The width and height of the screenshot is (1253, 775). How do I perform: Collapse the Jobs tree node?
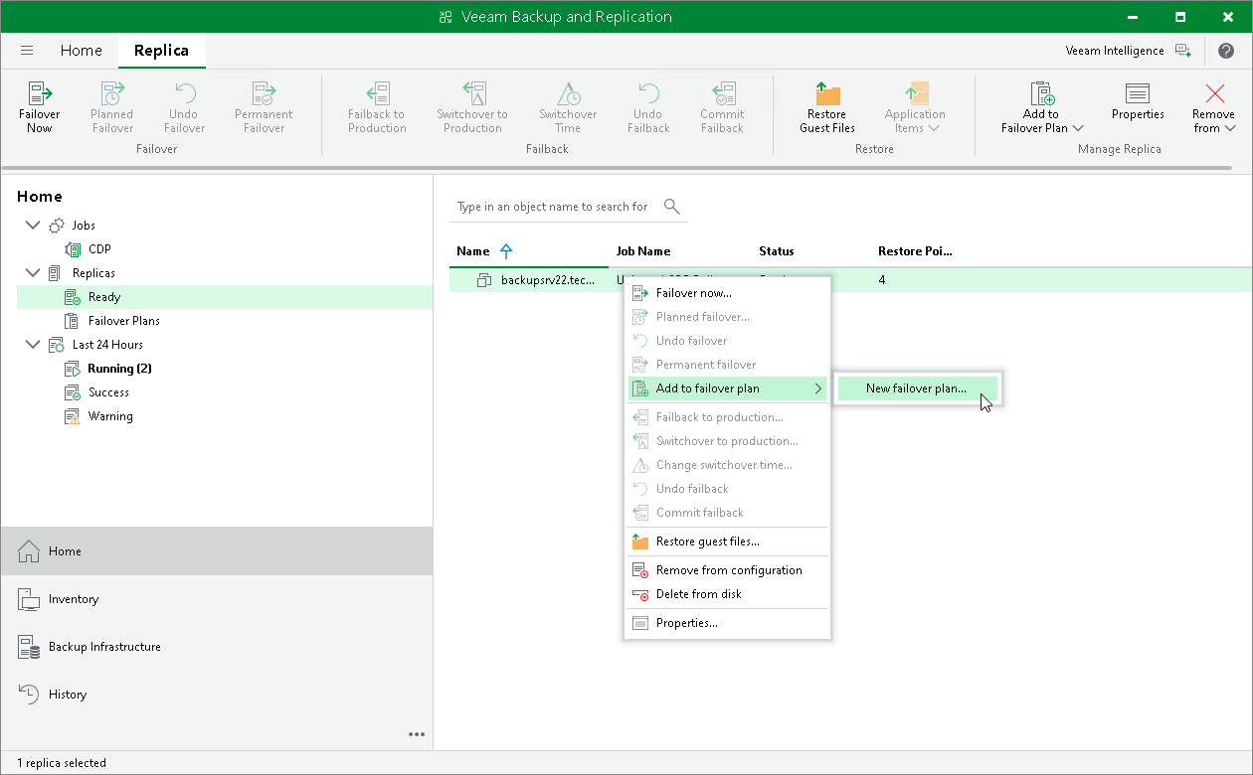[x=33, y=226]
